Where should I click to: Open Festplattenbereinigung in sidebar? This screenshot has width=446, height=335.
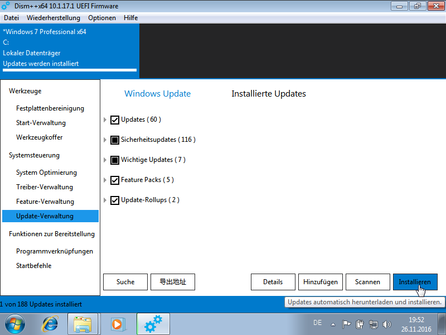coord(50,108)
